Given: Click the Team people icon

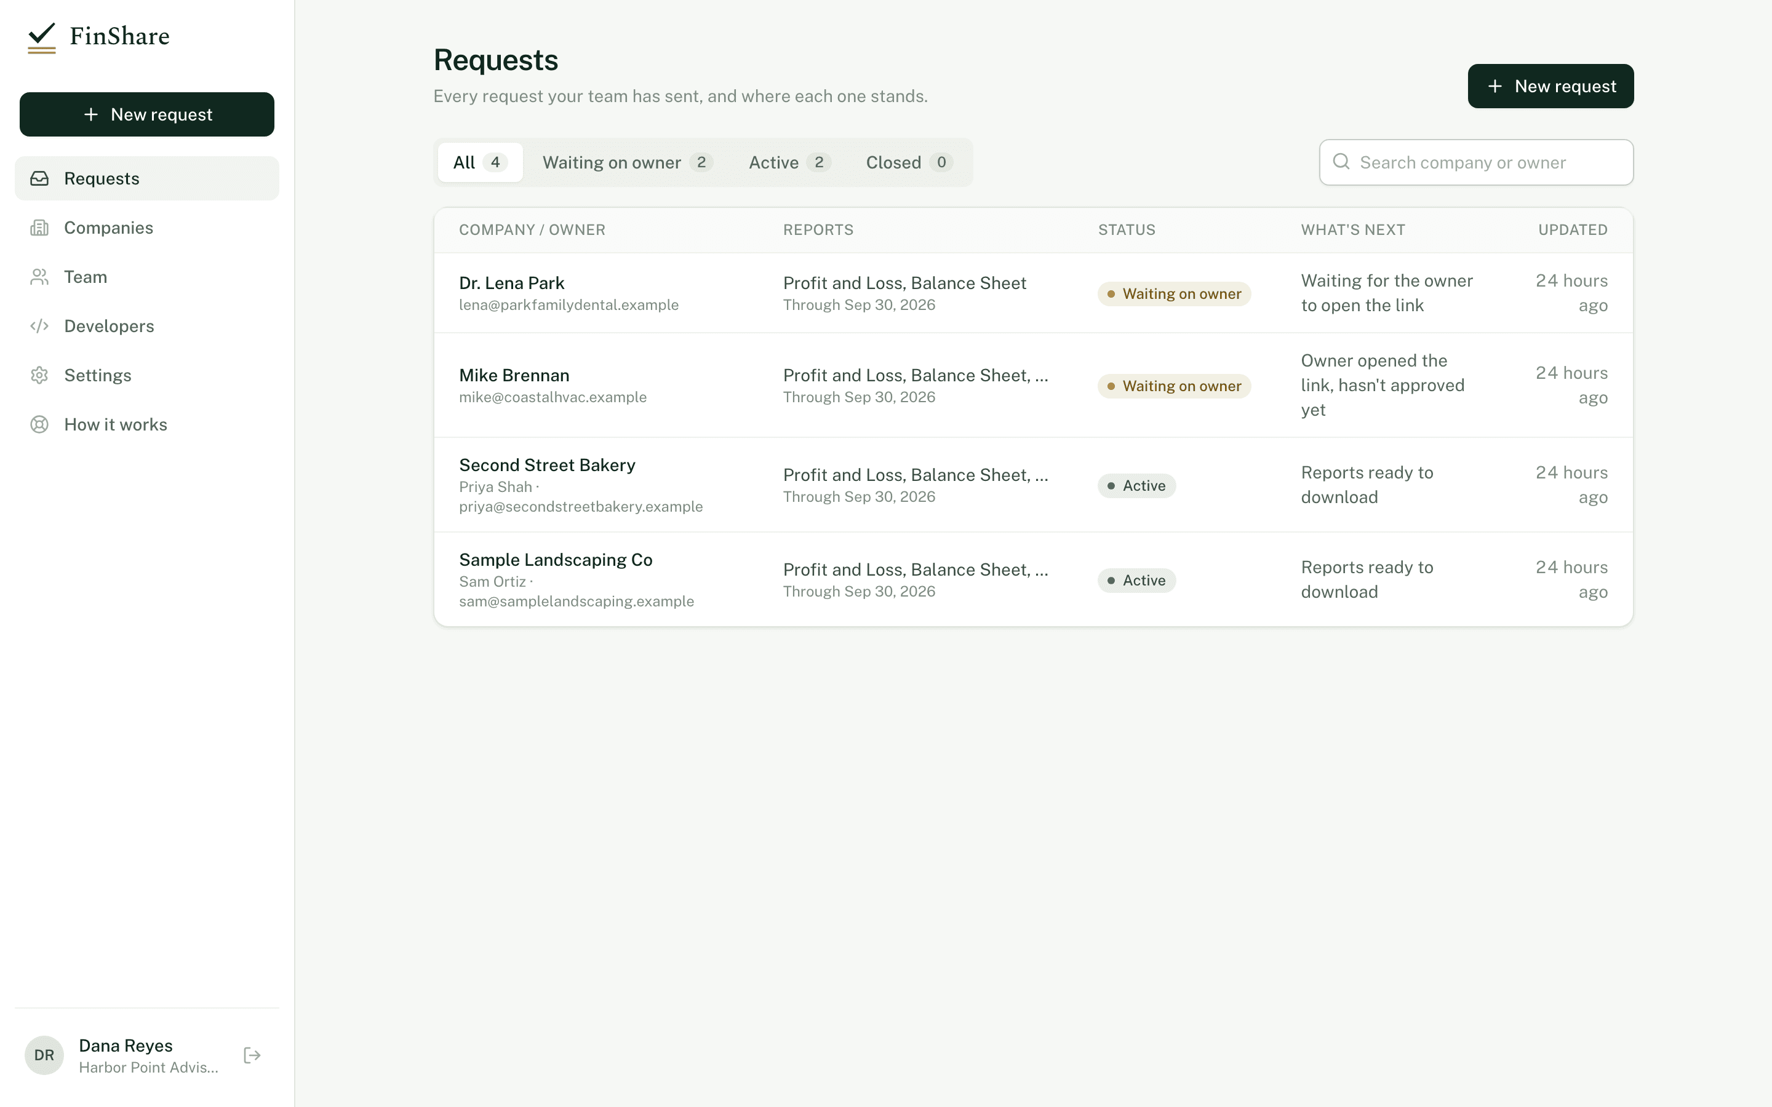Looking at the screenshot, I should [x=39, y=277].
